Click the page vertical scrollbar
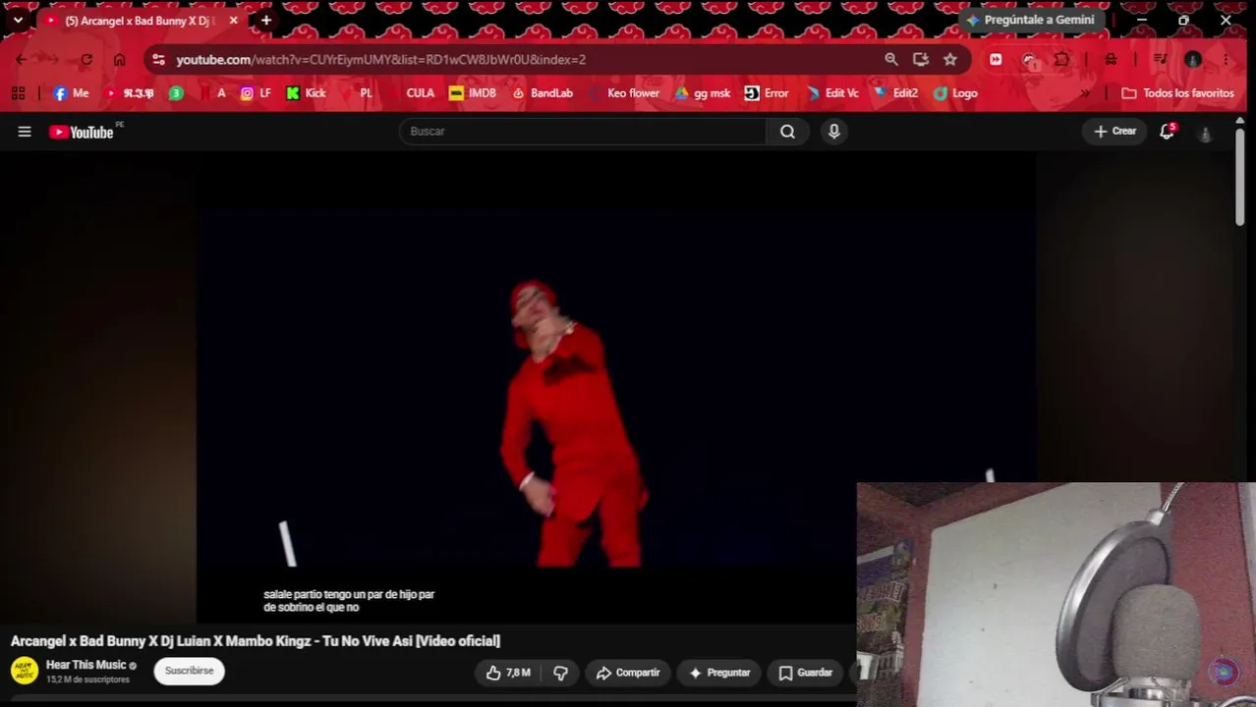1256x707 pixels. 1240,177
